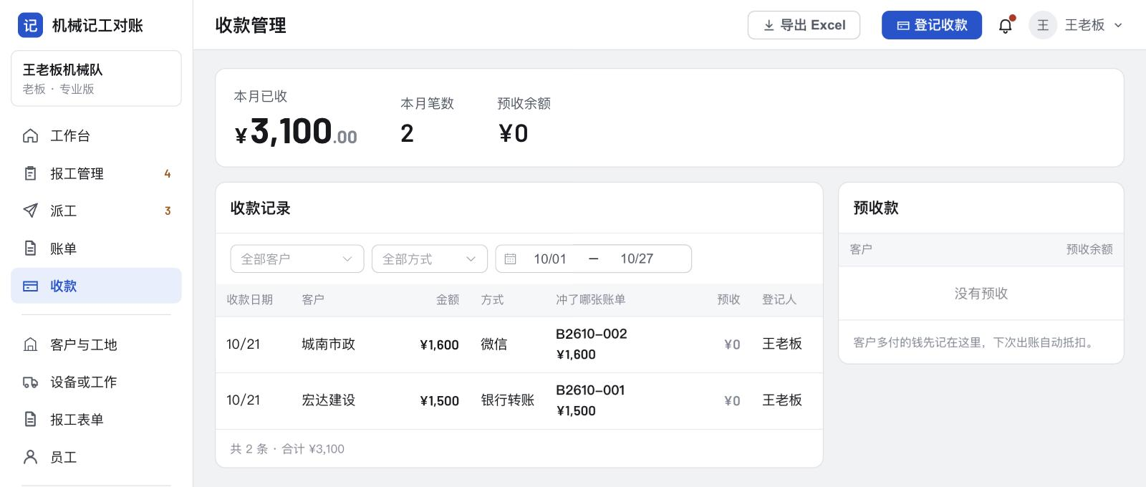
Task: Click the 金额 column header
Action: click(x=448, y=299)
